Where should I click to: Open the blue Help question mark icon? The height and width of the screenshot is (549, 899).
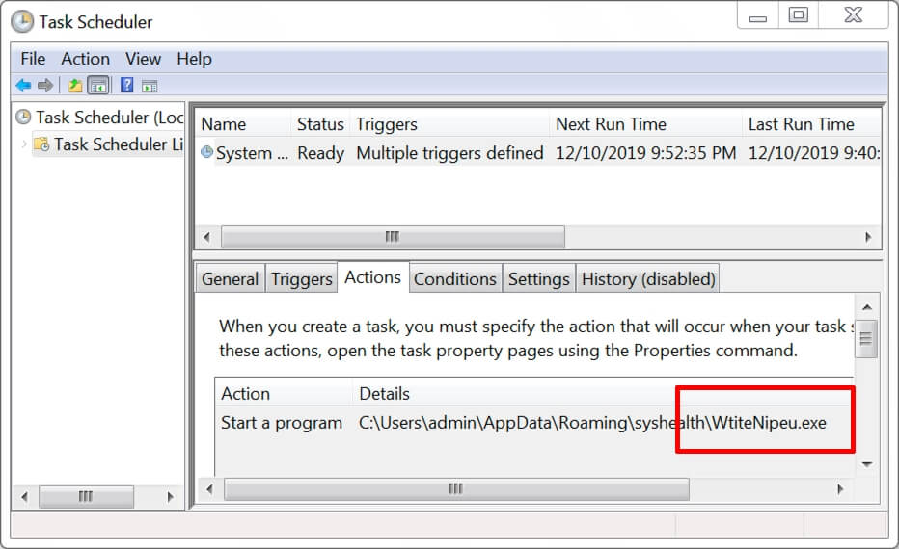coord(126,86)
